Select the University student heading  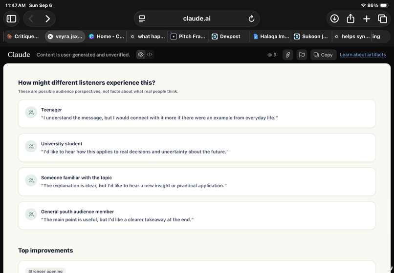(x=62, y=144)
